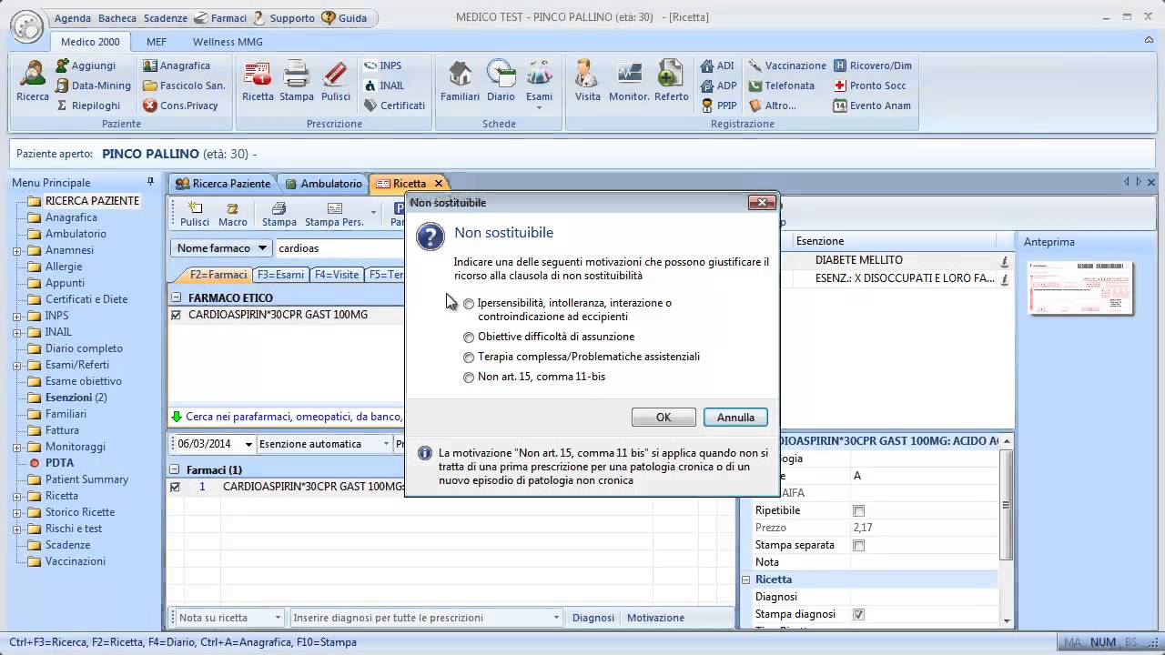Select Storico Ricette in the main menu tree
1165x655 pixels.
tap(80, 512)
